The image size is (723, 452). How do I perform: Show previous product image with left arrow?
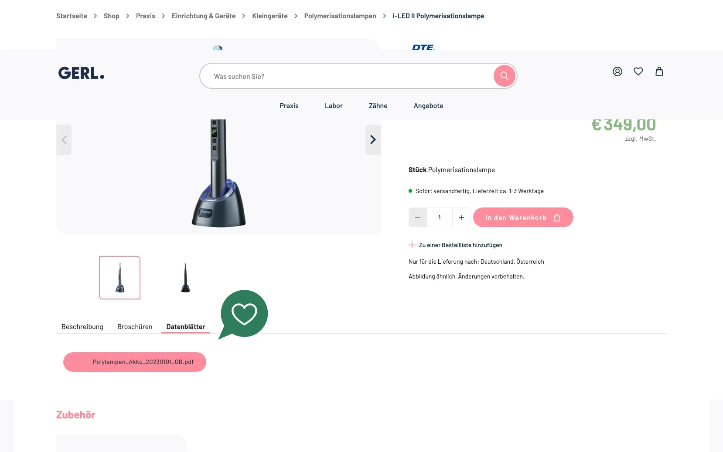[64, 139]
